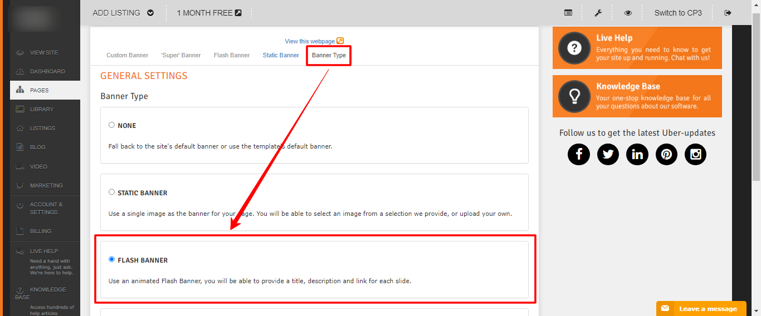Open the Pinterest social icon

tap(666, 154)
